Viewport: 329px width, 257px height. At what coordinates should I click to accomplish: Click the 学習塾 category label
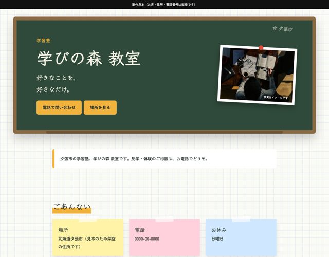tap(44, 41)
